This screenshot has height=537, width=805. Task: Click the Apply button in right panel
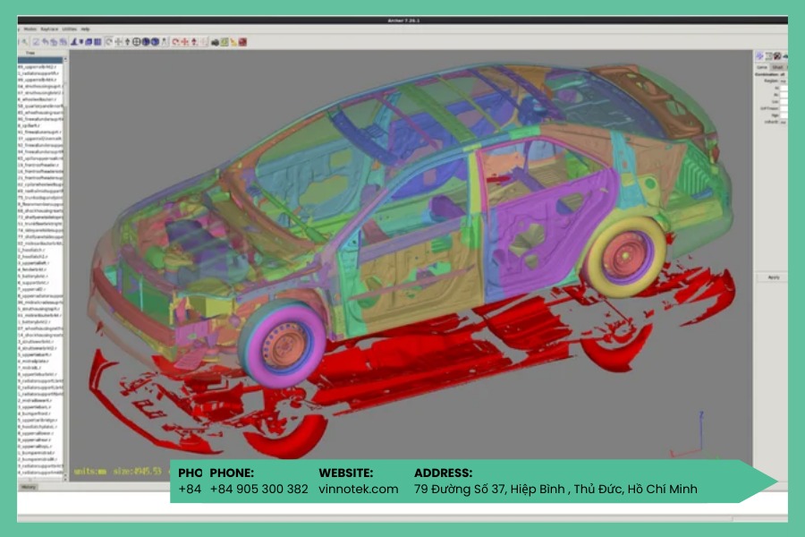point(773,277)
